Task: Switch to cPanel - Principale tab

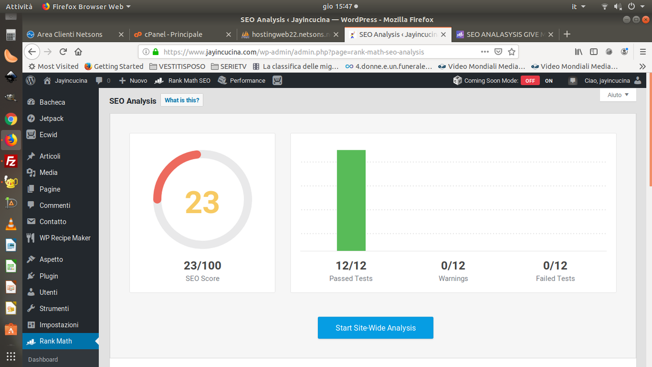Action: coord(183,34)
